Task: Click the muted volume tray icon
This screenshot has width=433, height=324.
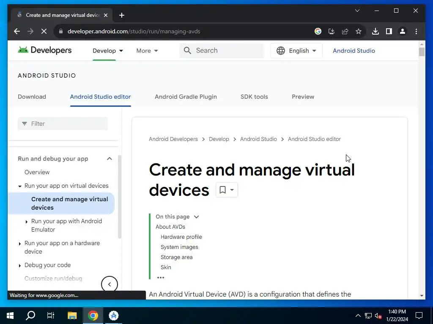Action: [x=378, y=316]
